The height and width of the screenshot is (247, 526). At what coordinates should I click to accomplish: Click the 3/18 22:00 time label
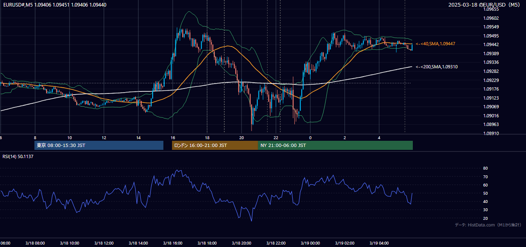[276, 243]
